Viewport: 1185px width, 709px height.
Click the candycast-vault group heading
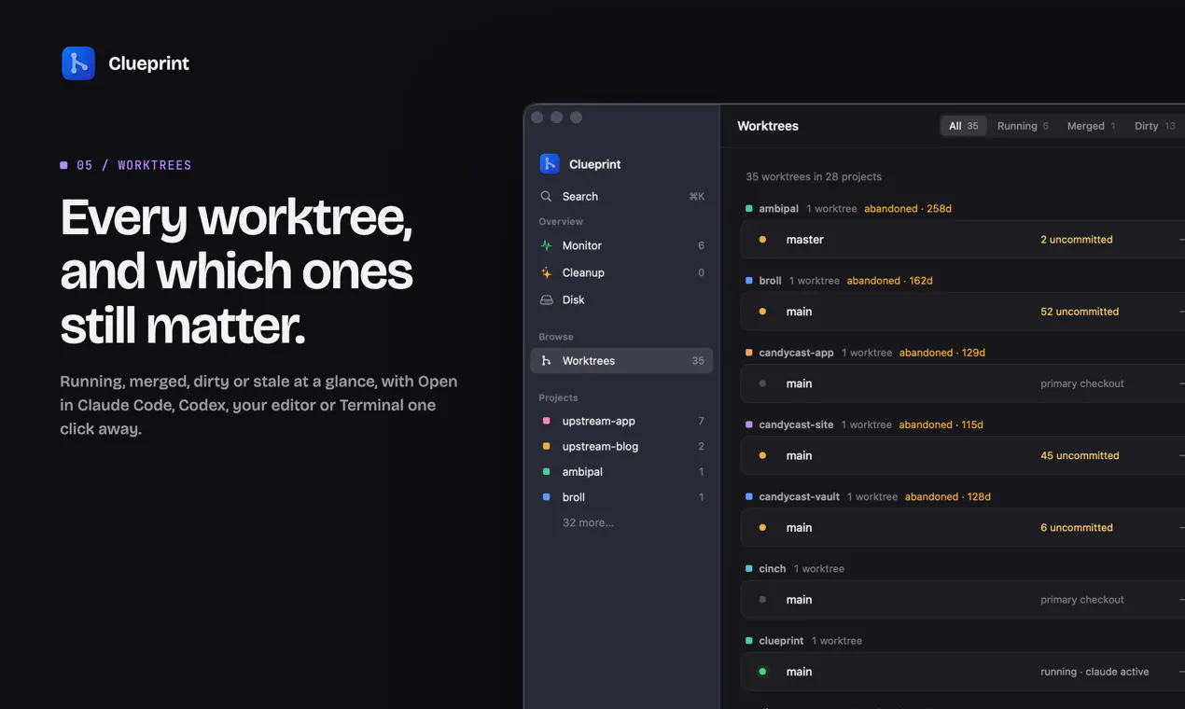799,496
